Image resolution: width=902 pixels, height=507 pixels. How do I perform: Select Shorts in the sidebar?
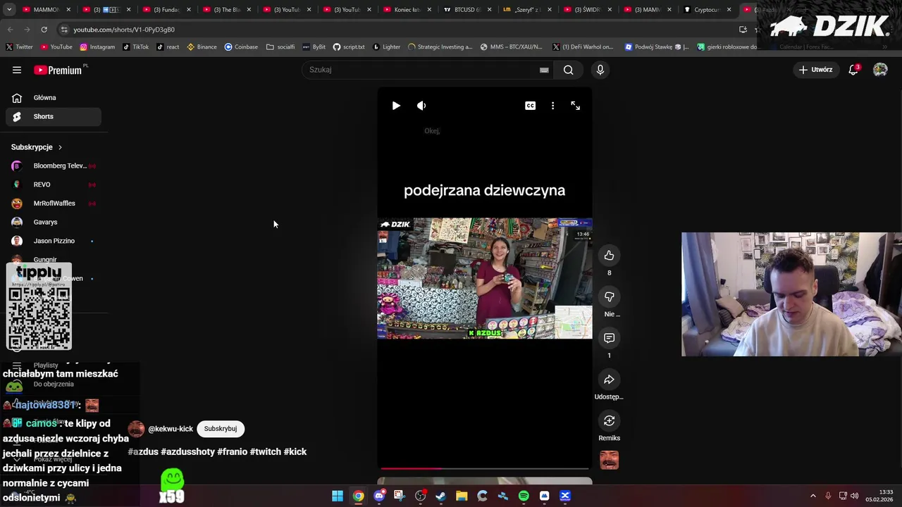[x=54, y=117]
